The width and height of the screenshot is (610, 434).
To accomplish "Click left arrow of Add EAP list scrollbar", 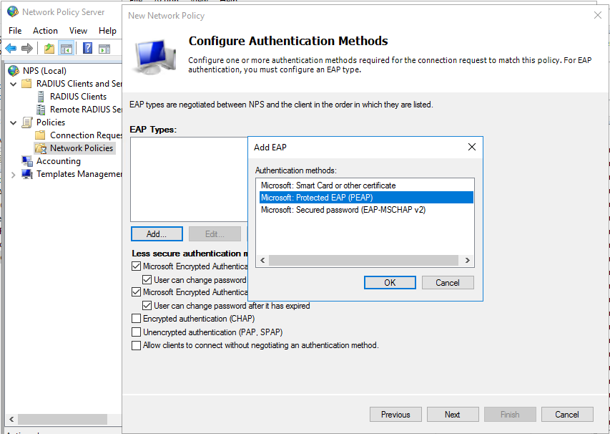I will coord(262,260).
